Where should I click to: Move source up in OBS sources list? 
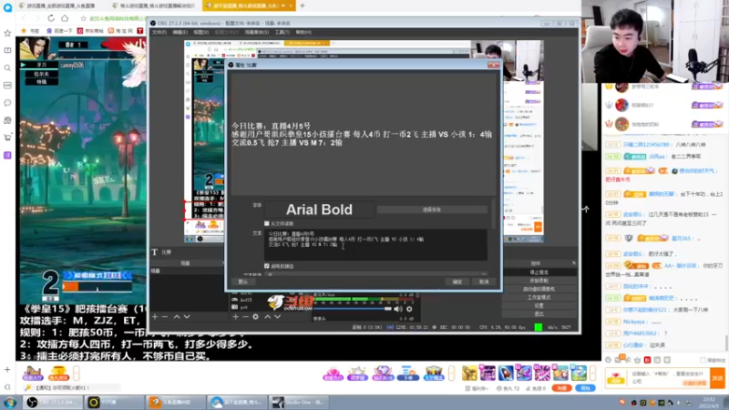(267, 316)
